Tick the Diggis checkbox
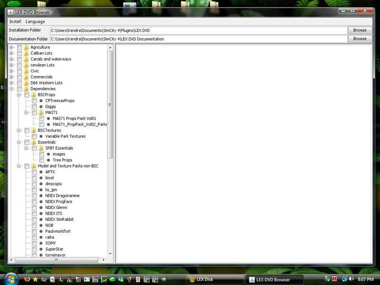Viewport: 380px width, 285px height. pyautogui.click(x=34, y=107)
